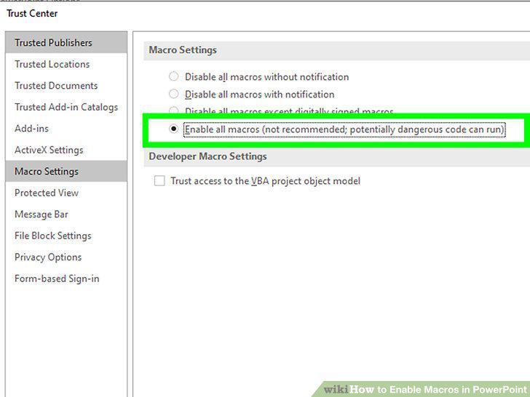Click the Macro Settings heading in the right pane
Image resolution: width=530 pixels, height=397 pixels.
[x=183, y=50]
